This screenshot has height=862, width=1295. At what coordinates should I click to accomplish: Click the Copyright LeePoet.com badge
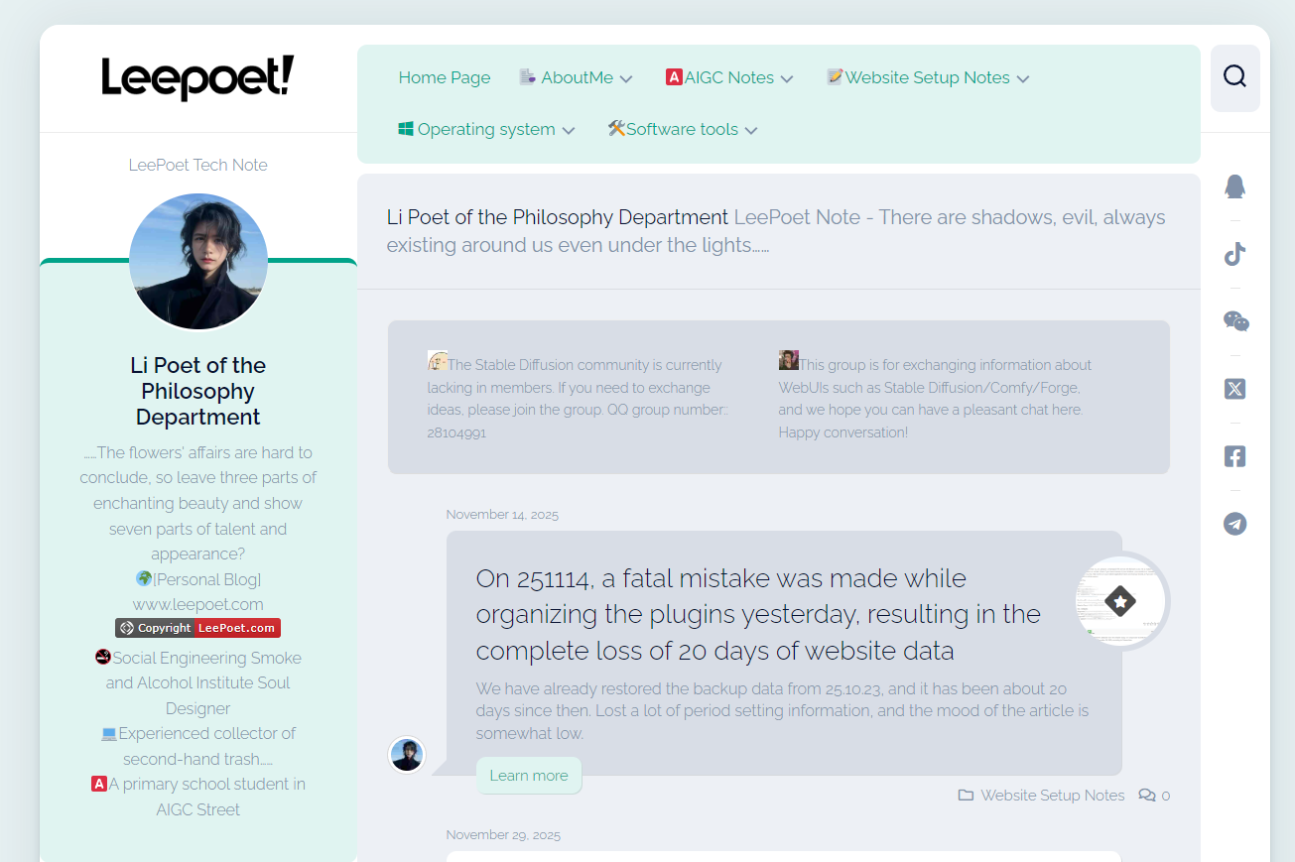pyautogui.click(x=197, y=628)
